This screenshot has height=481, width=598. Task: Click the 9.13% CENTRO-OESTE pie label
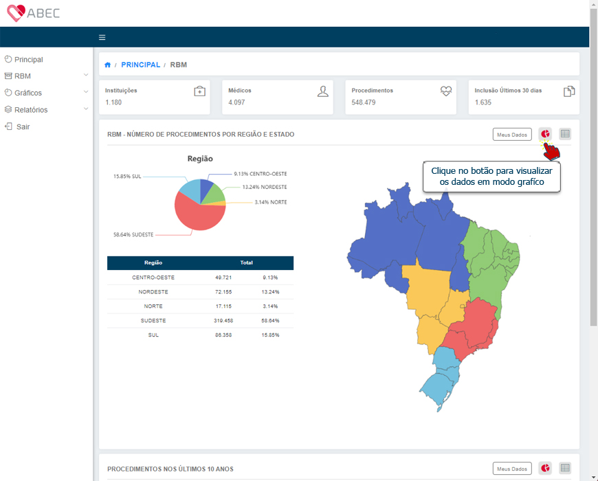261,174
